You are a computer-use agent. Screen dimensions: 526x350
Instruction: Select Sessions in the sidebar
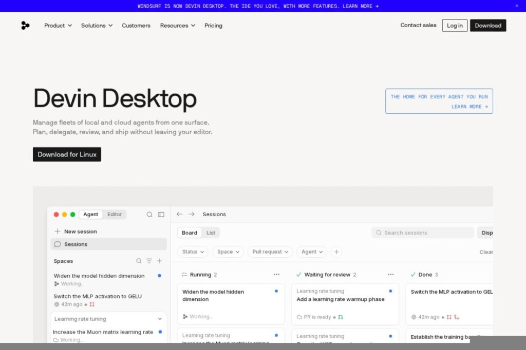click(x=108, y=244)
